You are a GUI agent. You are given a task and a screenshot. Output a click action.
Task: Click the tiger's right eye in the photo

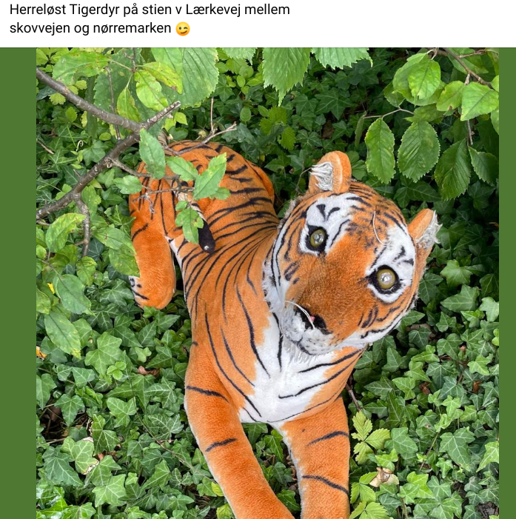[x=386, y=278]
